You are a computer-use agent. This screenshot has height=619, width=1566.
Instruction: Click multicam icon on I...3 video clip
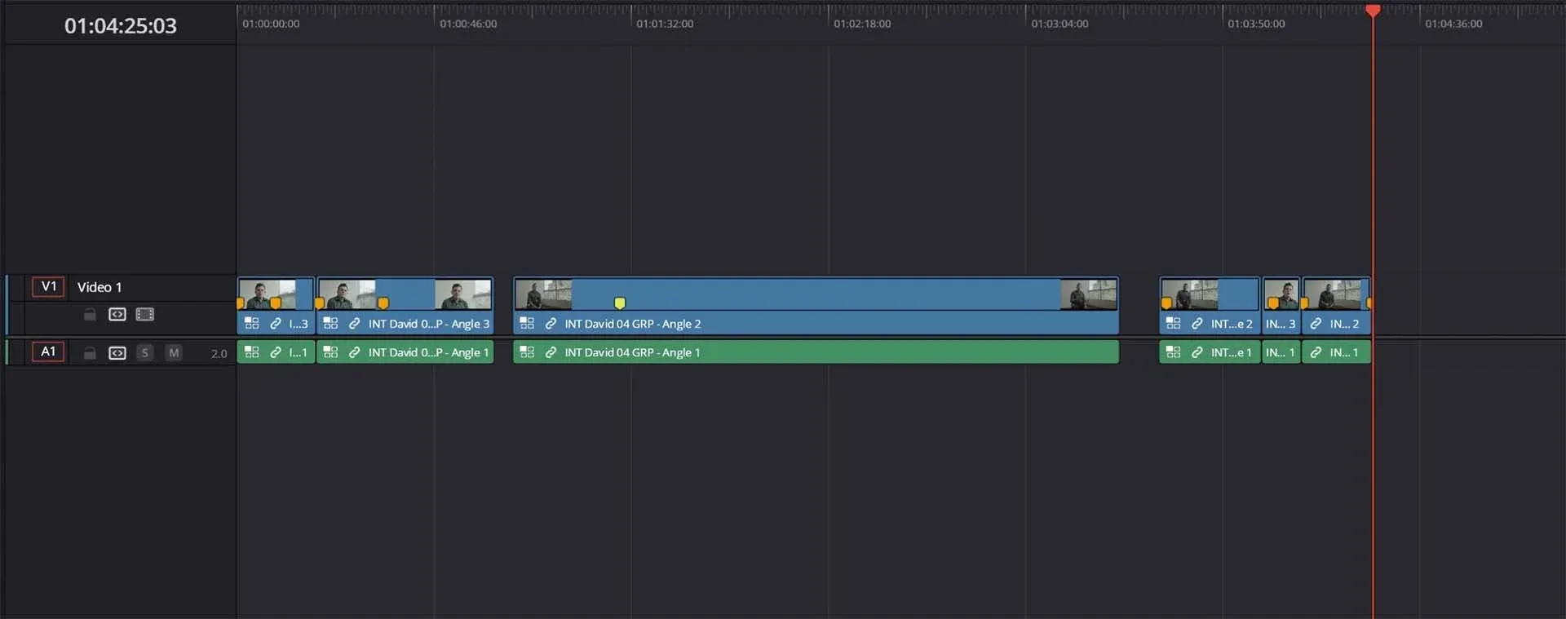tap(252, 324)
